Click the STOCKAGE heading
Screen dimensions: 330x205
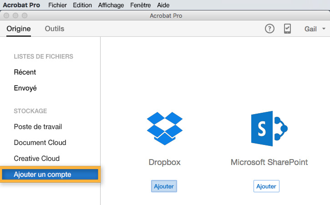coord(30,111)
